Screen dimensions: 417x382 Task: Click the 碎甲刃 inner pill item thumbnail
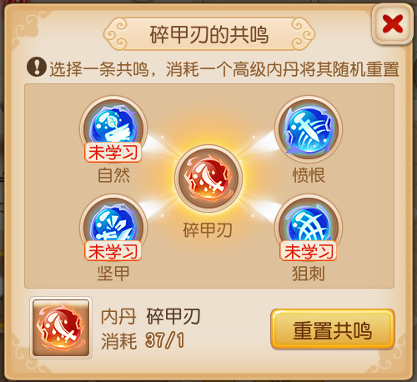pyautogui.click(x=61, y=328)
